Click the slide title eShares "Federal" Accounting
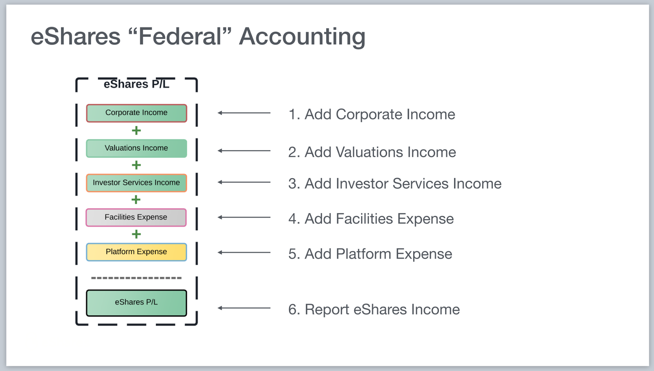 coord(198,36)
